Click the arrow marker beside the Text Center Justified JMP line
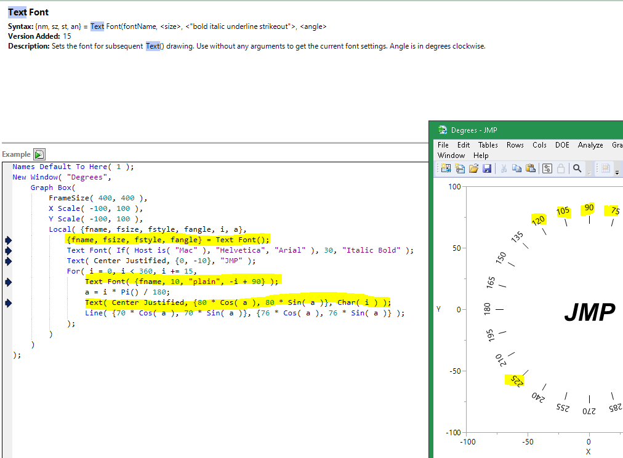The image size is (623, 458). click(9, 261)
